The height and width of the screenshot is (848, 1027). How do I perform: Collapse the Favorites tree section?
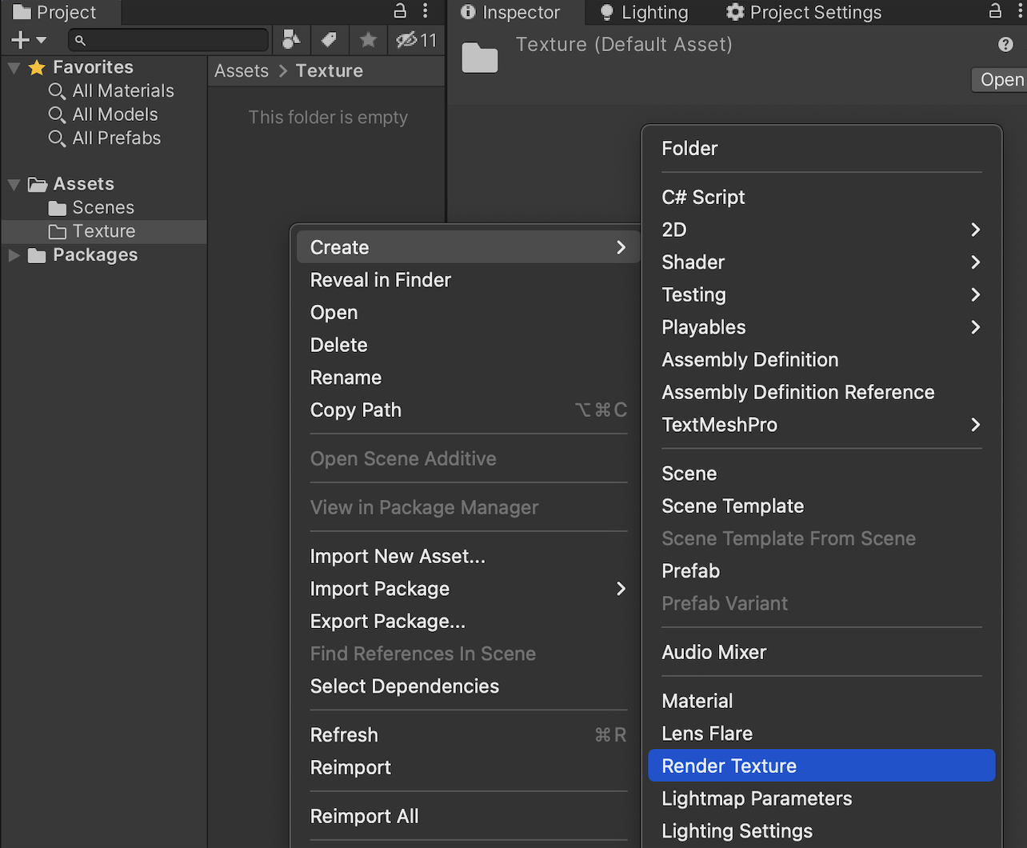click(x=14, y=68)
